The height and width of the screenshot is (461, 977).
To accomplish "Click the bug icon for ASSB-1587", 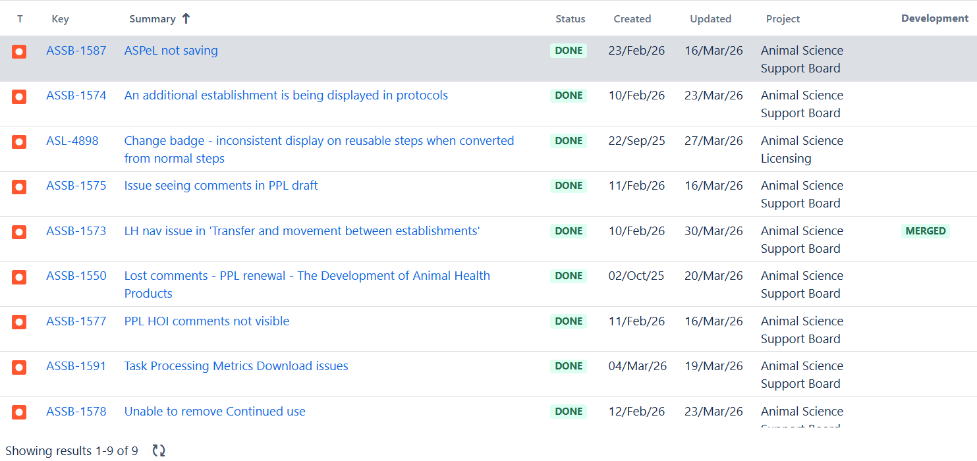I will 19,51.
